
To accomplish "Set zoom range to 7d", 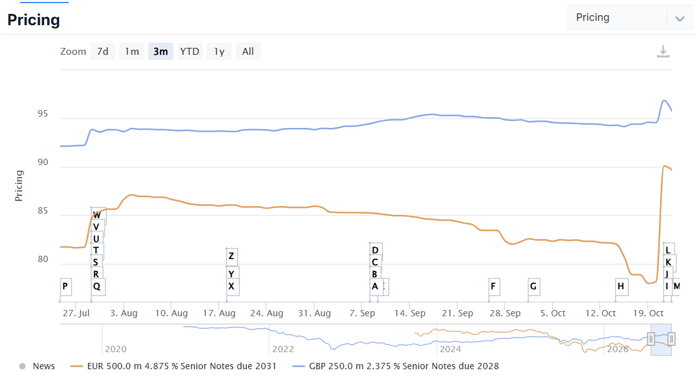I will pyautogui.click(x=103, y=52).
